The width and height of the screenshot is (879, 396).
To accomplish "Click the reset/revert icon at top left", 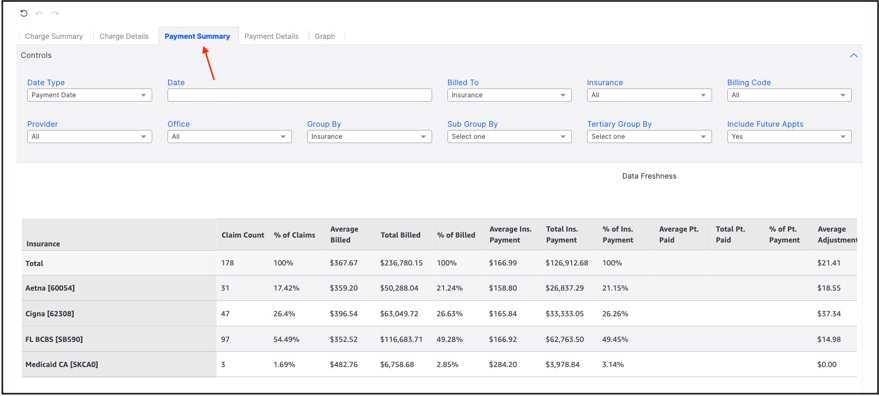I will click(x=23, y=13).
